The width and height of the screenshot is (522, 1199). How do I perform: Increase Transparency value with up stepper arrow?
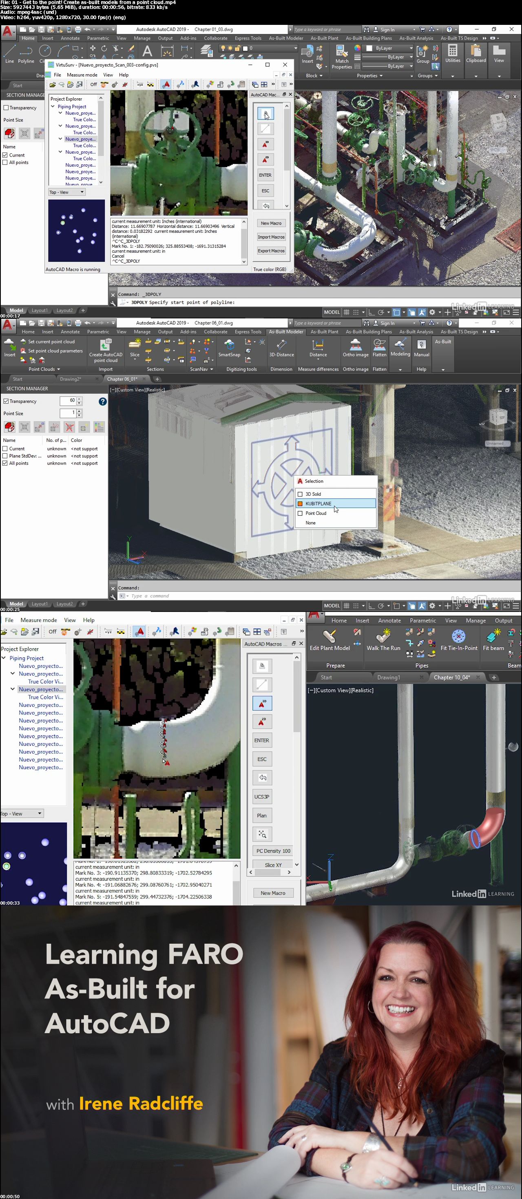(79, 399)
